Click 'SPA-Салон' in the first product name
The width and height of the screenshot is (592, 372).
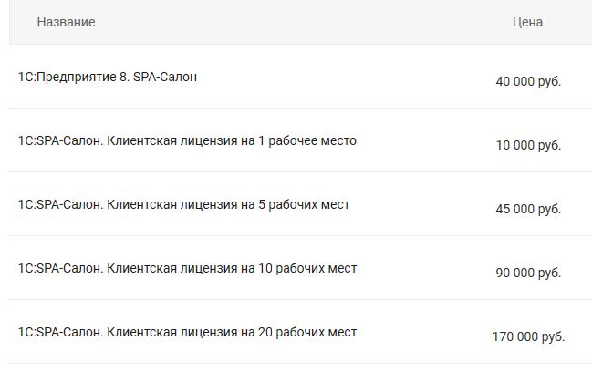[x=165, y=77]
